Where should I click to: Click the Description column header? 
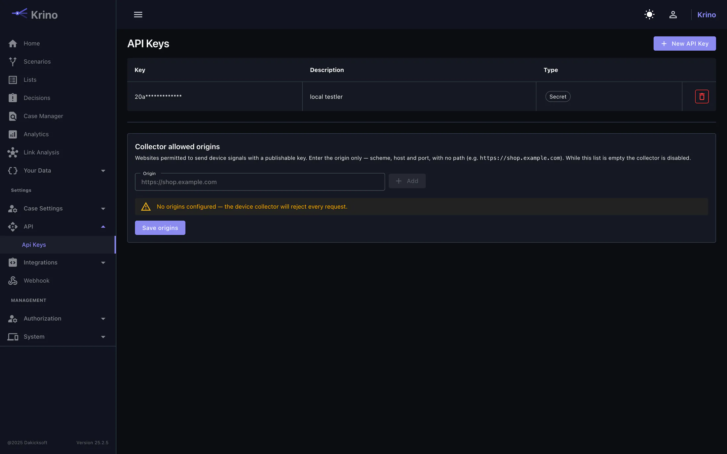[x=327, y=70]
